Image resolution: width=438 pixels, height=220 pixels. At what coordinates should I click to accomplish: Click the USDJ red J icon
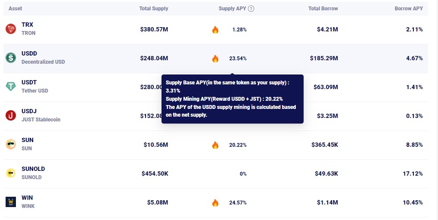[11, 115]
